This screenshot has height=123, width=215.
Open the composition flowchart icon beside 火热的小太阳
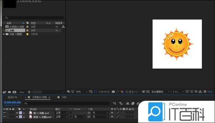[x=63, y=27]
